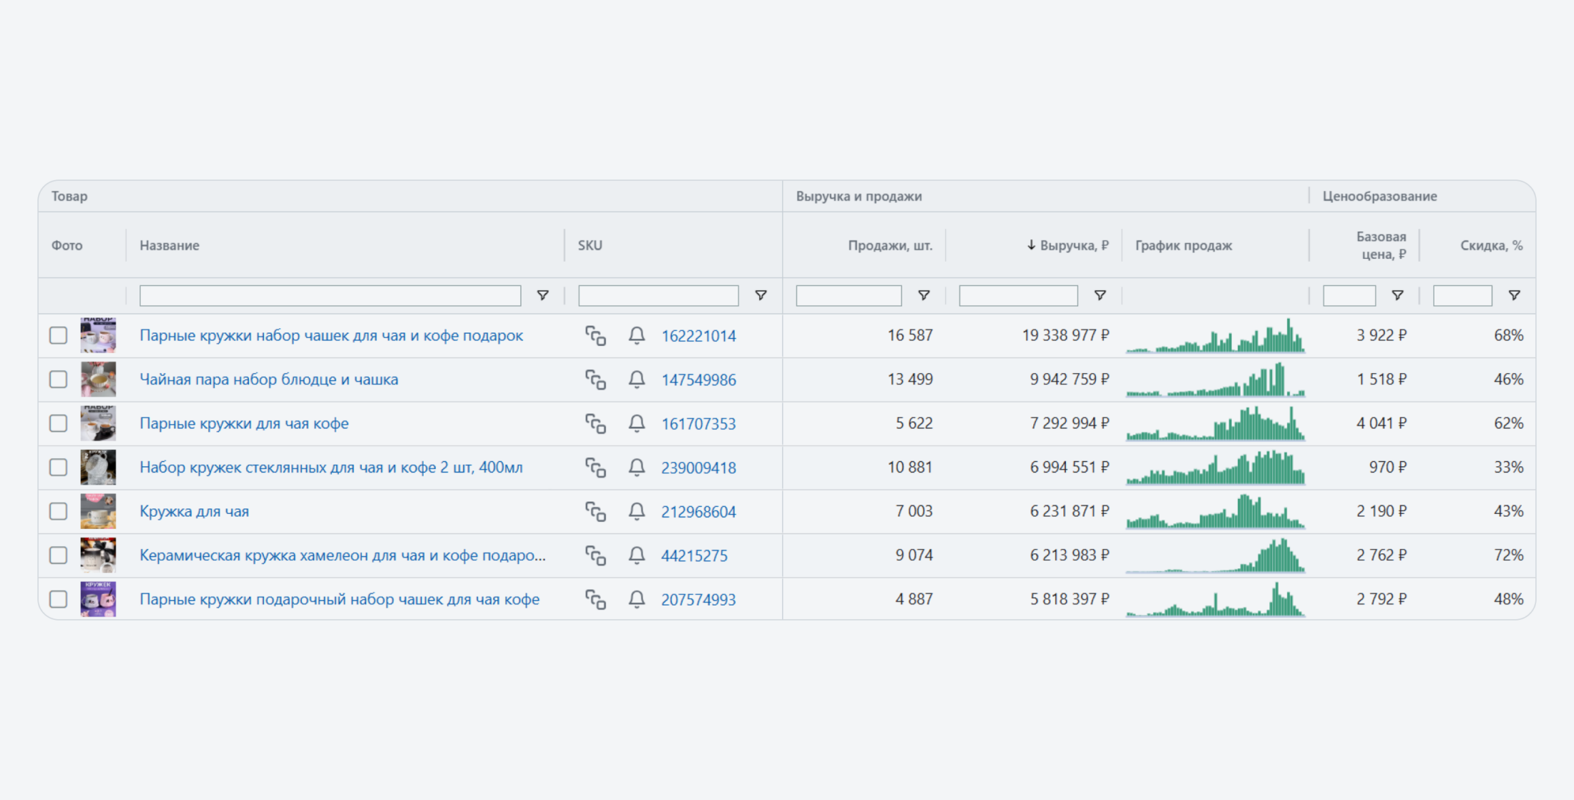Viewport: 1574px width, 800px height.
Task: Click photo thumbnail of Кружка для чая
Action: 98,511
